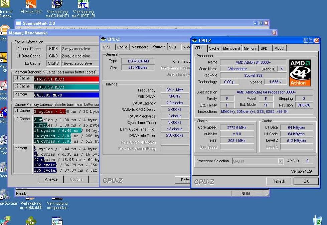Expand the Processor Selection dropdown

coord(280,161)
